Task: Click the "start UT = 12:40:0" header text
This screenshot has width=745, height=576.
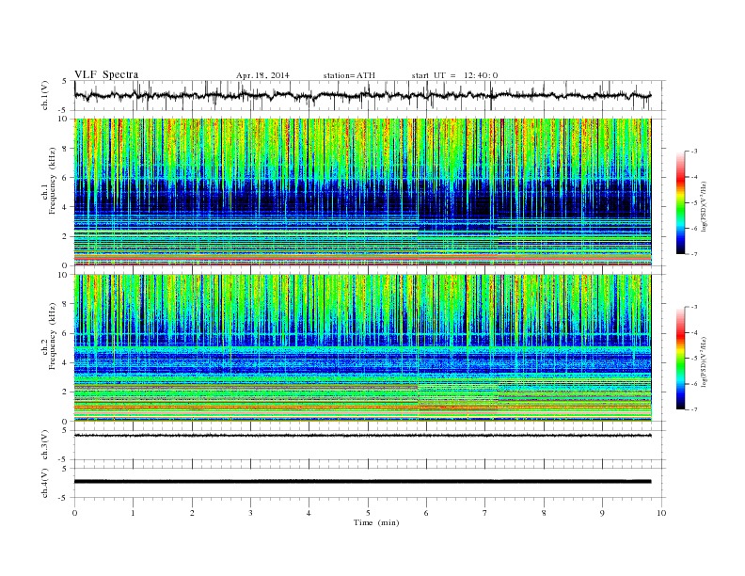Action: tap(454, 75)
